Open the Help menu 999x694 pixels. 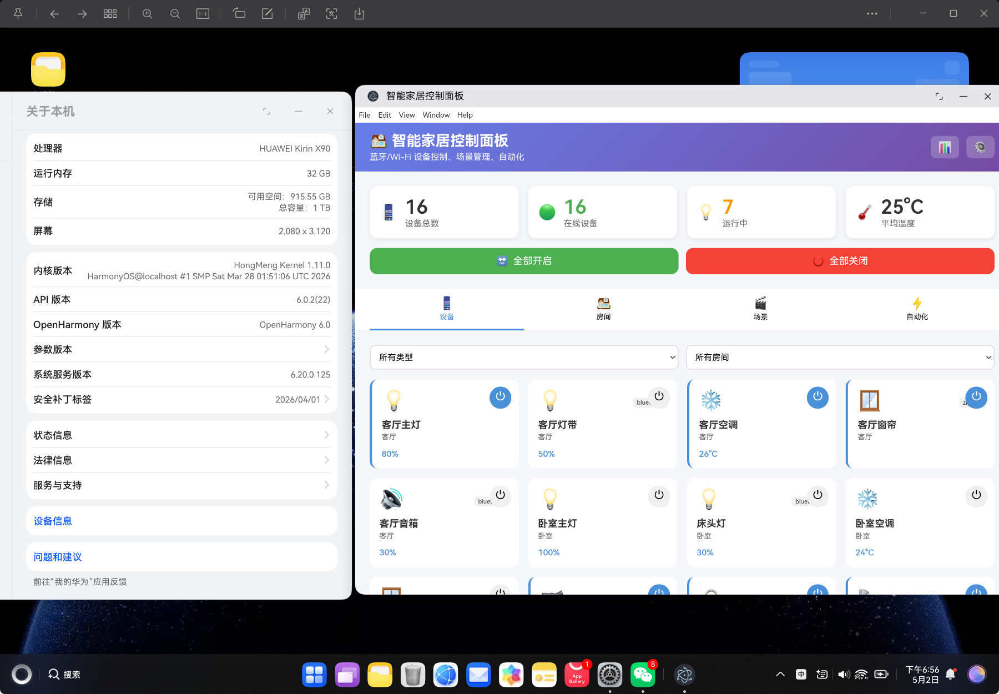pos(465,115)
